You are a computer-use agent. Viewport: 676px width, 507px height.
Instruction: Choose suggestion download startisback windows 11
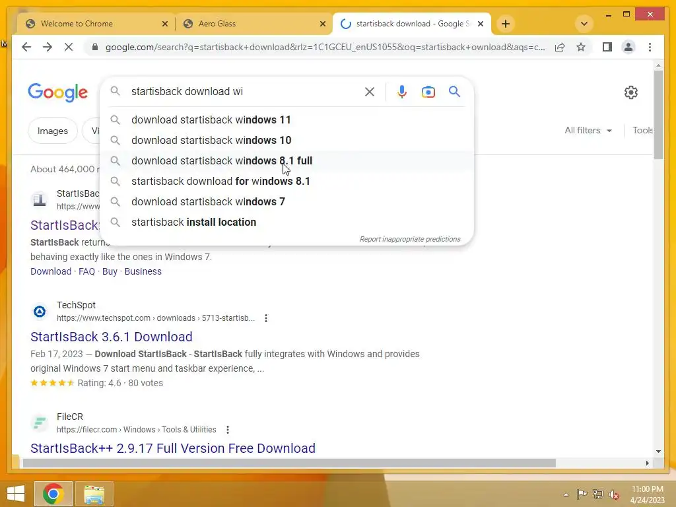tap(287, 120)
